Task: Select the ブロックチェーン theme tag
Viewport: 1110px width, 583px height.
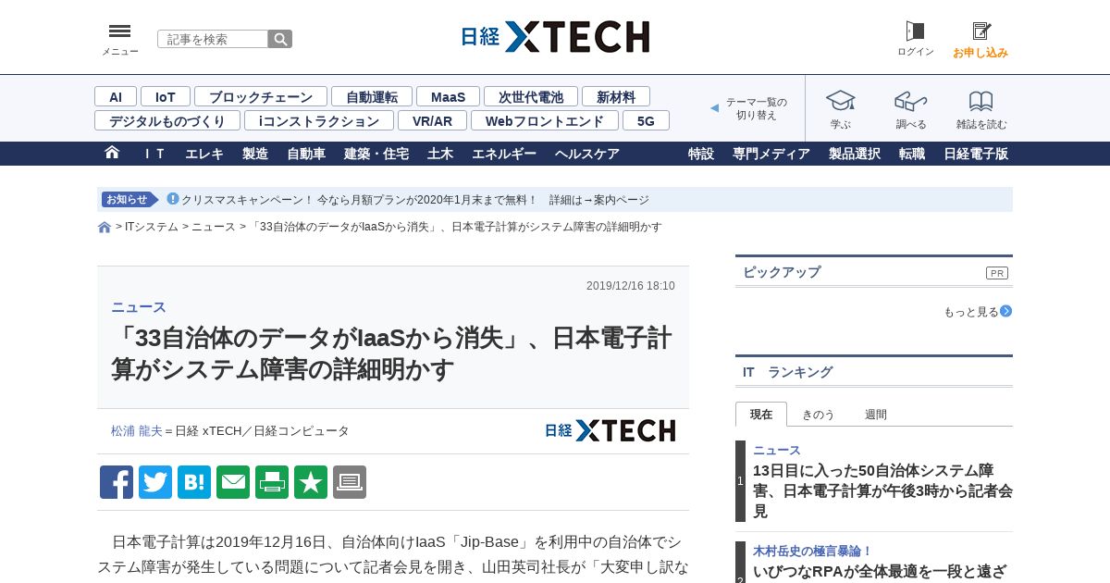Action: (x=261, y=96)
